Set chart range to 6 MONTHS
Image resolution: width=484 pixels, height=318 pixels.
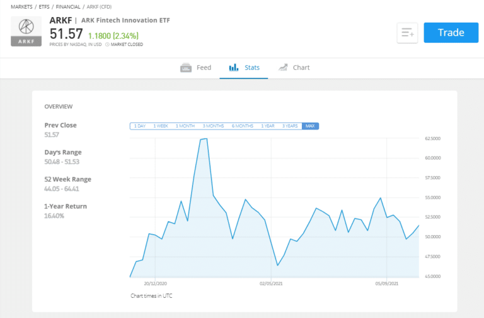[242, 126]
